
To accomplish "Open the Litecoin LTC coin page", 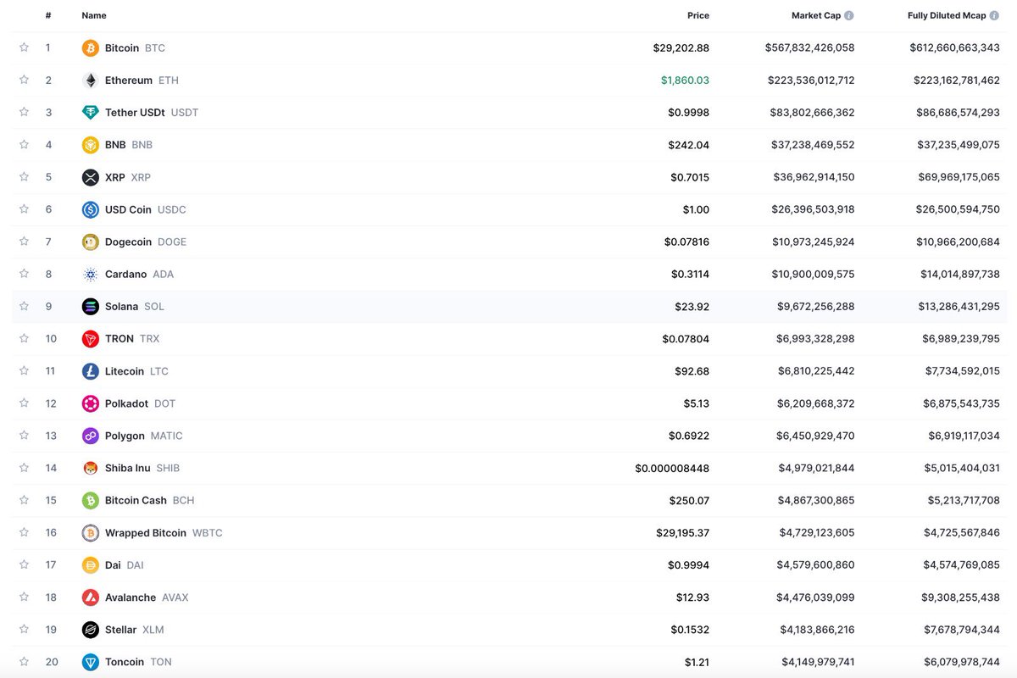I will pos(136,371).
